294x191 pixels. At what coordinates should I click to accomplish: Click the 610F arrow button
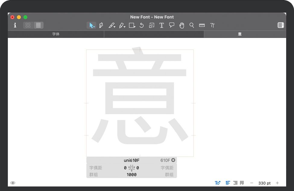(173, 160)
